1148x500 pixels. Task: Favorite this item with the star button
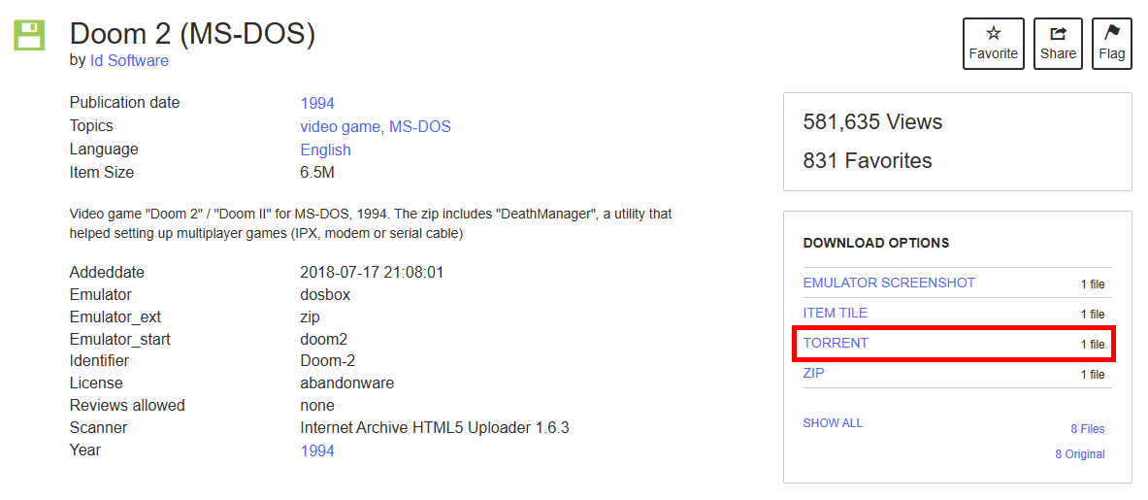pyautogui.click(x=993, y=44)
